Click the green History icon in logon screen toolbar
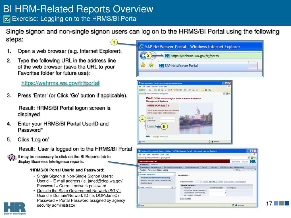 click(x=185, y=90)
